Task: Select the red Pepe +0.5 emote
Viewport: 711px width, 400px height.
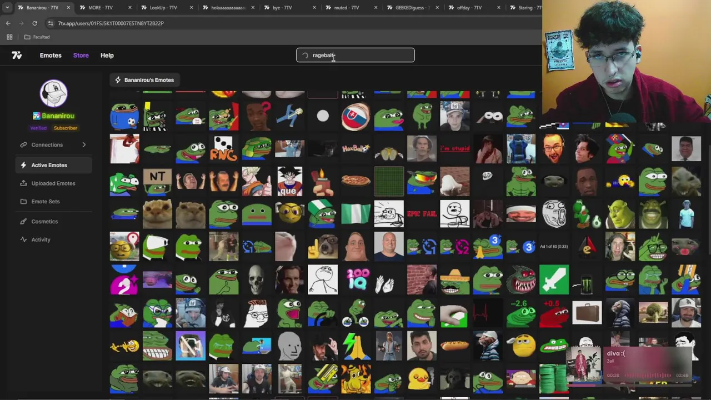Action: tap(554, 313)
